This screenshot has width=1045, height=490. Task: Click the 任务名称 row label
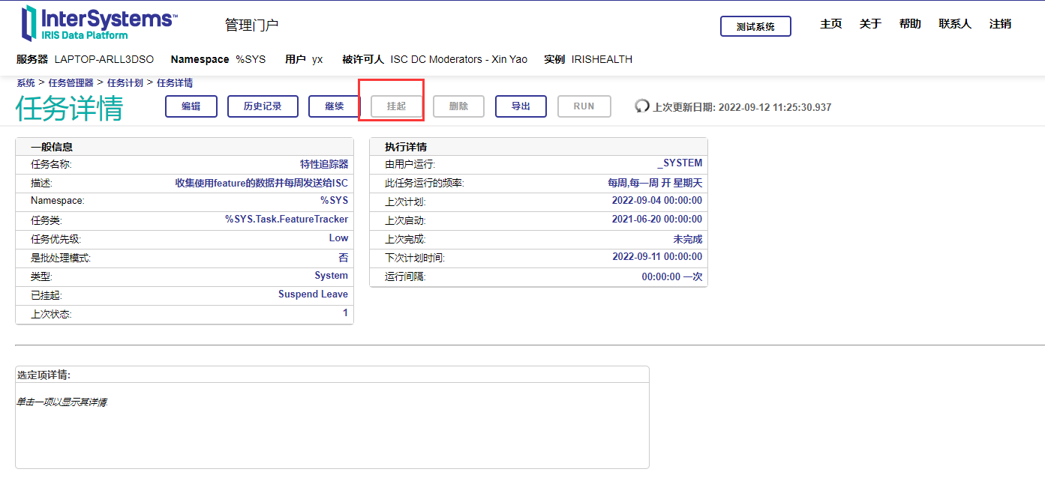pos(51,164)
